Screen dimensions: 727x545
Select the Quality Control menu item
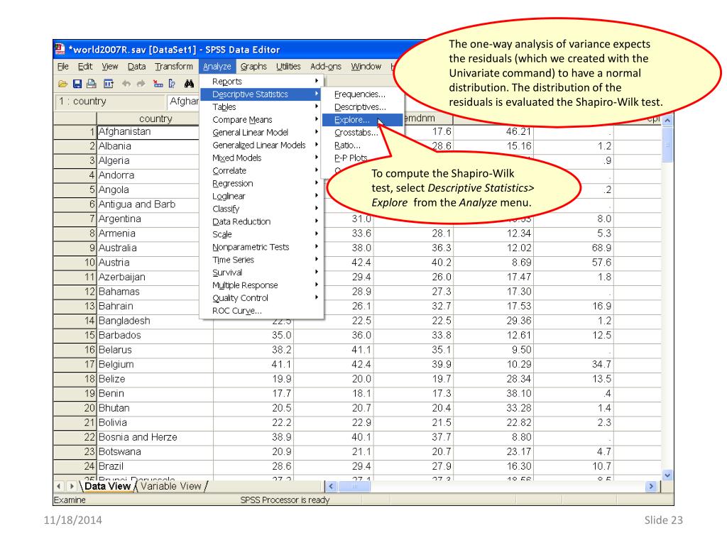pyautogui.click(x=261, y=298)
